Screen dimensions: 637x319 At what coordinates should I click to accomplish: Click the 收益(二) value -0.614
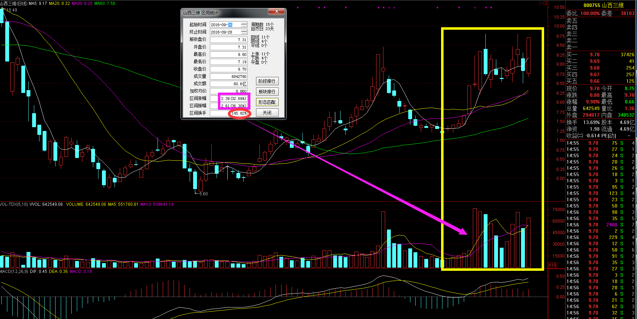tap(592, 136)
